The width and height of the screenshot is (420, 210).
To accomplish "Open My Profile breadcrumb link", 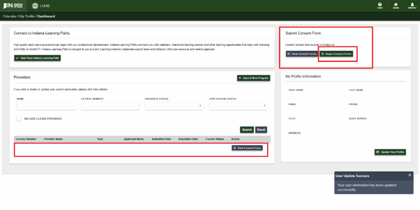I will click(x=27, y=16).
